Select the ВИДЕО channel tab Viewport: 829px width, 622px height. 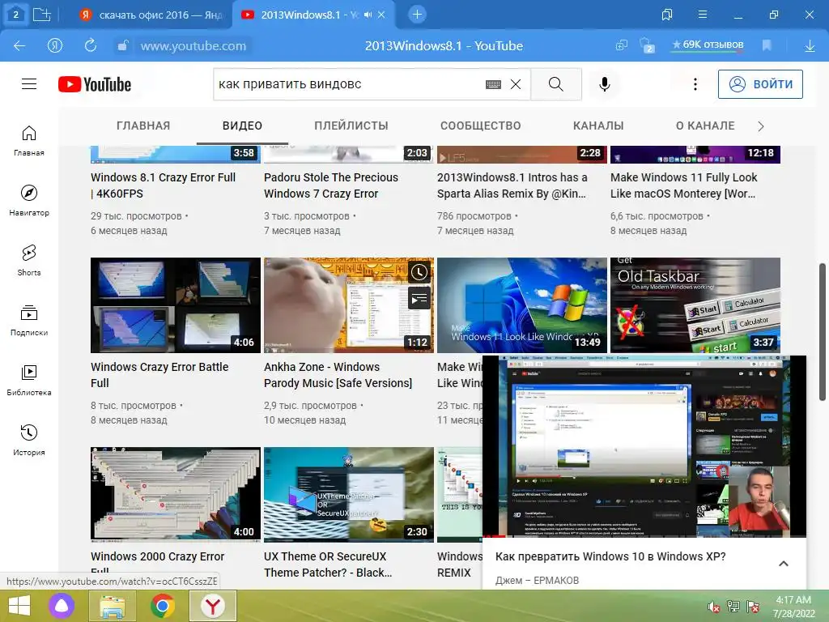pos(242,126)
